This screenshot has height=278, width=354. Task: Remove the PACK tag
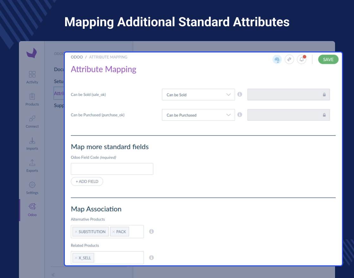113,232
